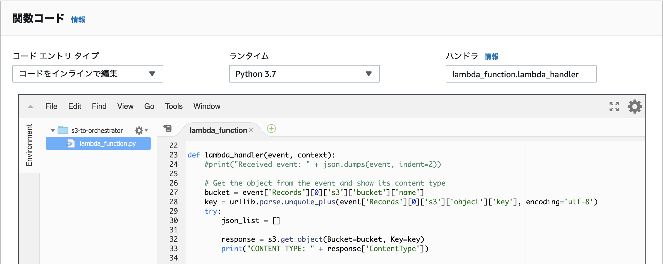Screen dimensions: 663x264
Task: Click the '# Get the object' comment line
Action: (x=325, y=183)
